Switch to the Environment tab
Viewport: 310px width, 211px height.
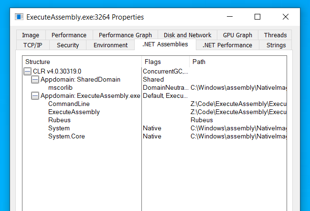click(110, 45)
